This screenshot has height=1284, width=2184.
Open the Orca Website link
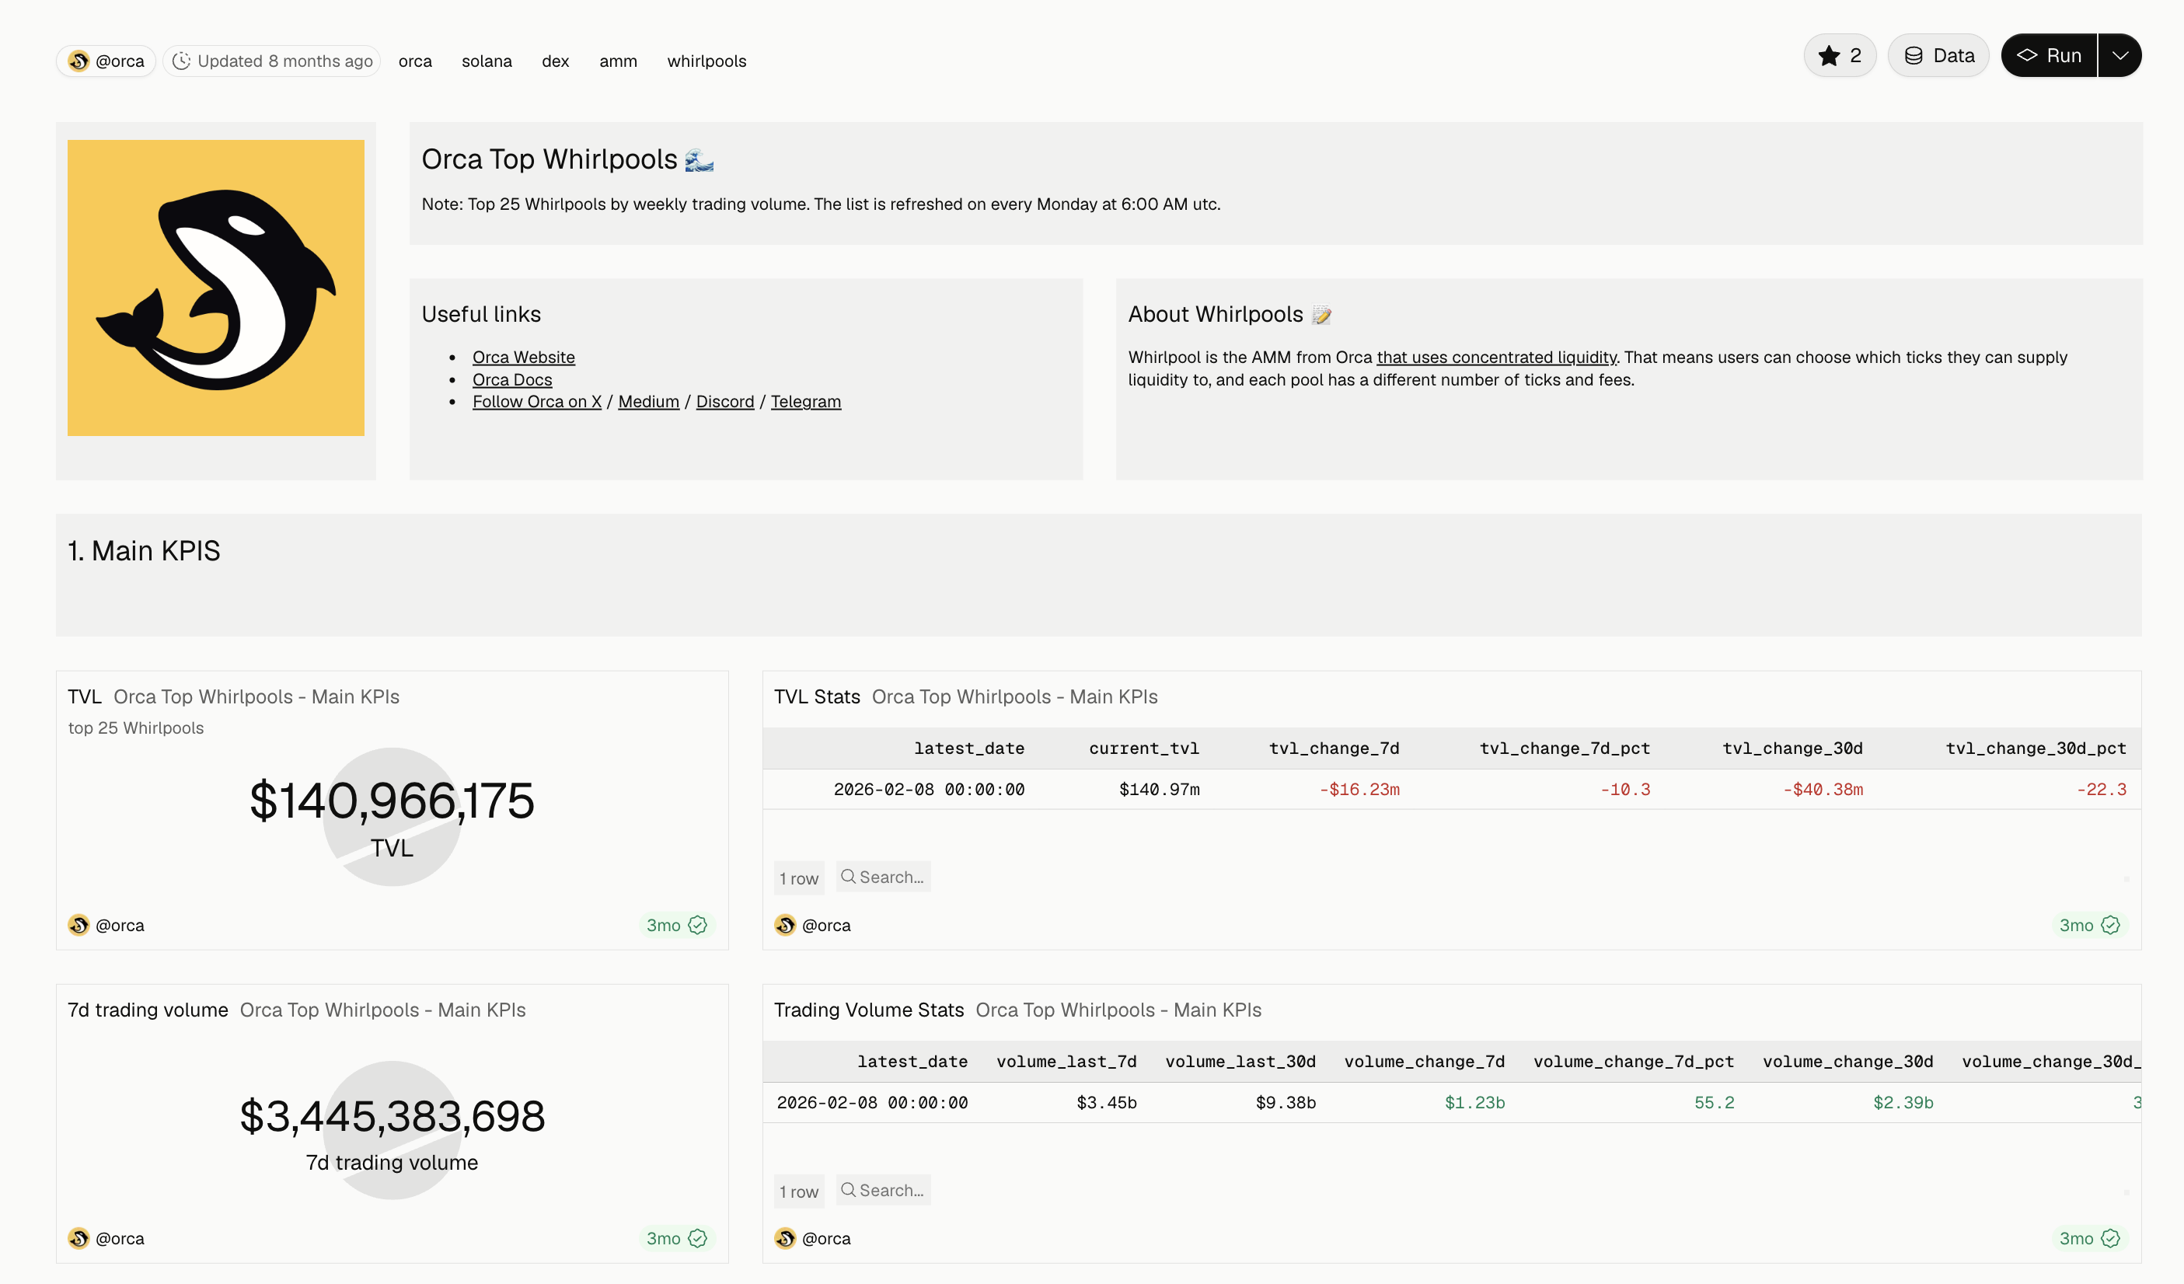(x=524, y=357)
